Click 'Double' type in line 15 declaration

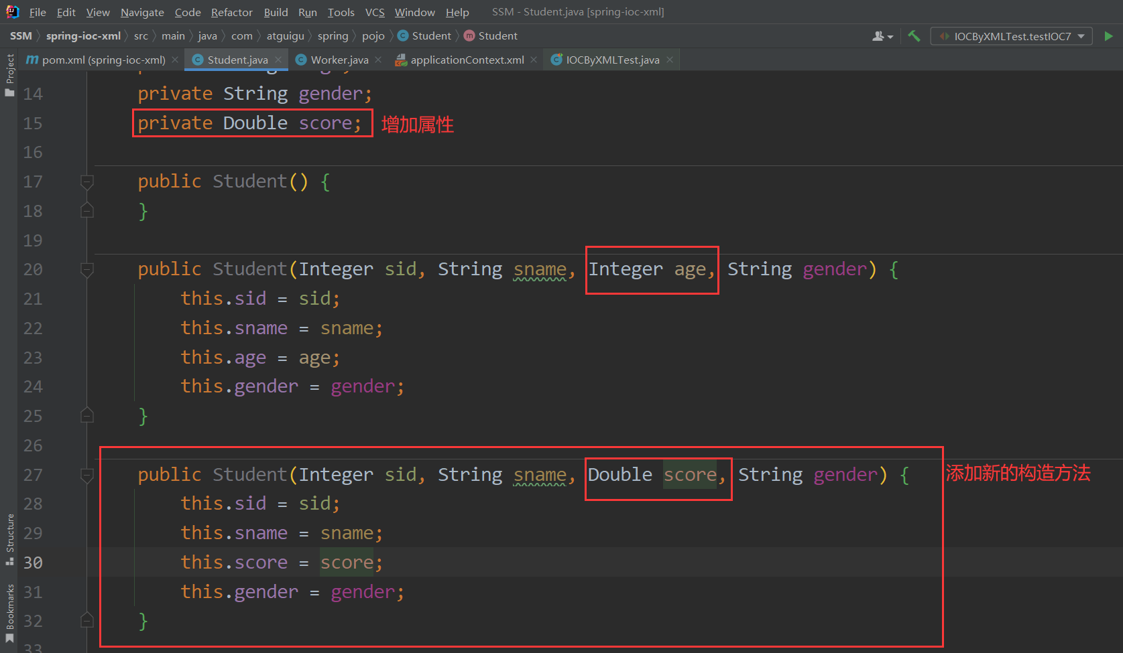point(255,123)
